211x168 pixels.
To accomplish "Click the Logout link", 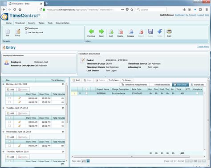I will [x=201, y=15].
